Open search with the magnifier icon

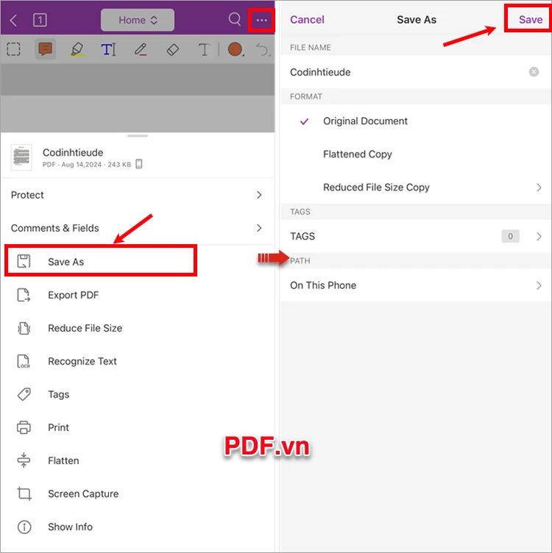(x=234, y=19)
